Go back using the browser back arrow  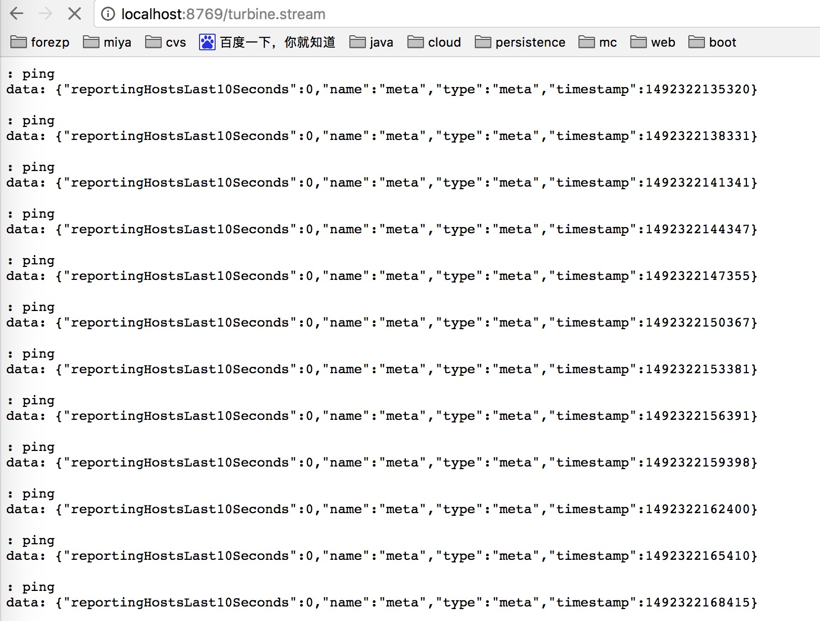17,14
